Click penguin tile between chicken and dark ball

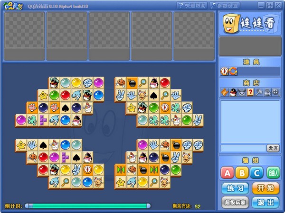[x=143, y=158]
